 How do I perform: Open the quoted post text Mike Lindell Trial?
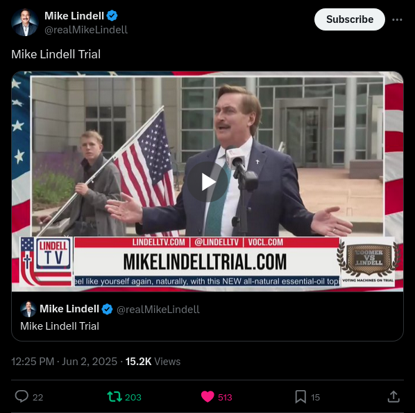pos(60,326)
